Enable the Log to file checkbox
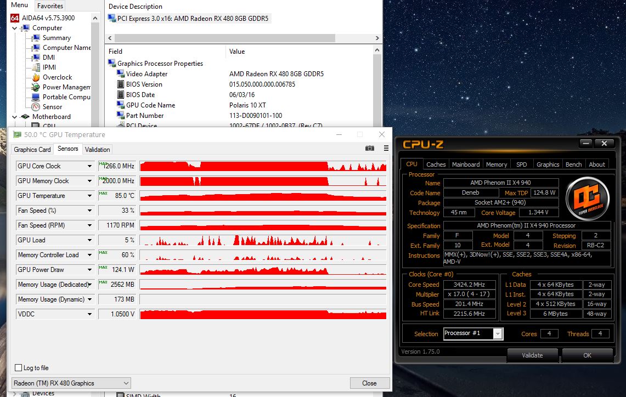626x397 pixels. 18,367
